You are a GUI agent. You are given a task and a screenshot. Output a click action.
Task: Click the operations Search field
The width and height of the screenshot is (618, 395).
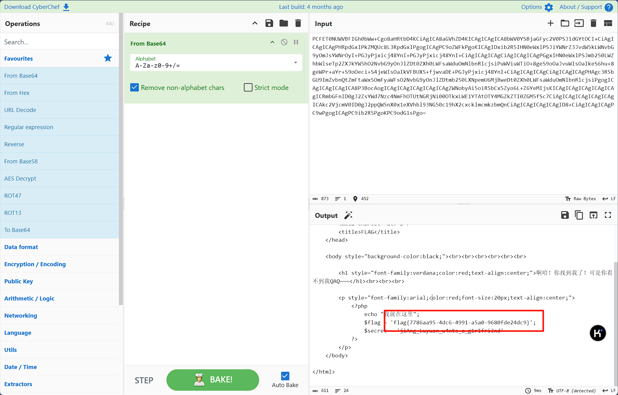click(x=59, y=42)
